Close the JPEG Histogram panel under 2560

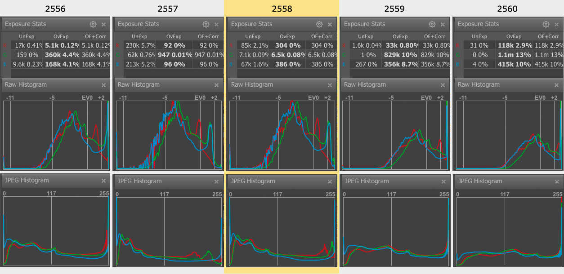556,181
